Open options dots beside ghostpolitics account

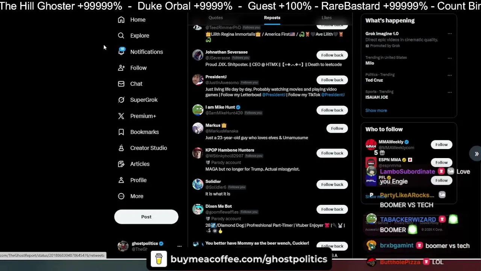pyautogui.click(x=179, y=246)
